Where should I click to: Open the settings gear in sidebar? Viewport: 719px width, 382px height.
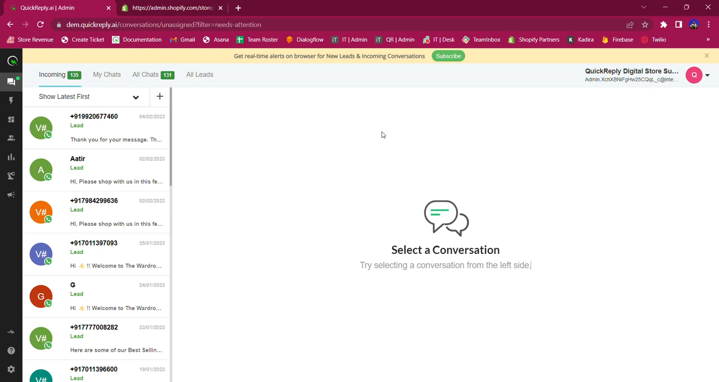[x=11, y=369]
